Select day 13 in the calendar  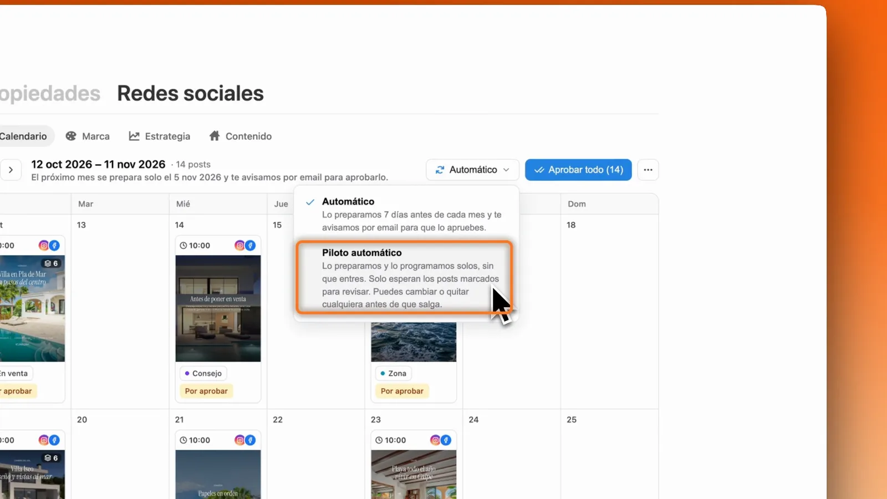(x=81, y=225)
